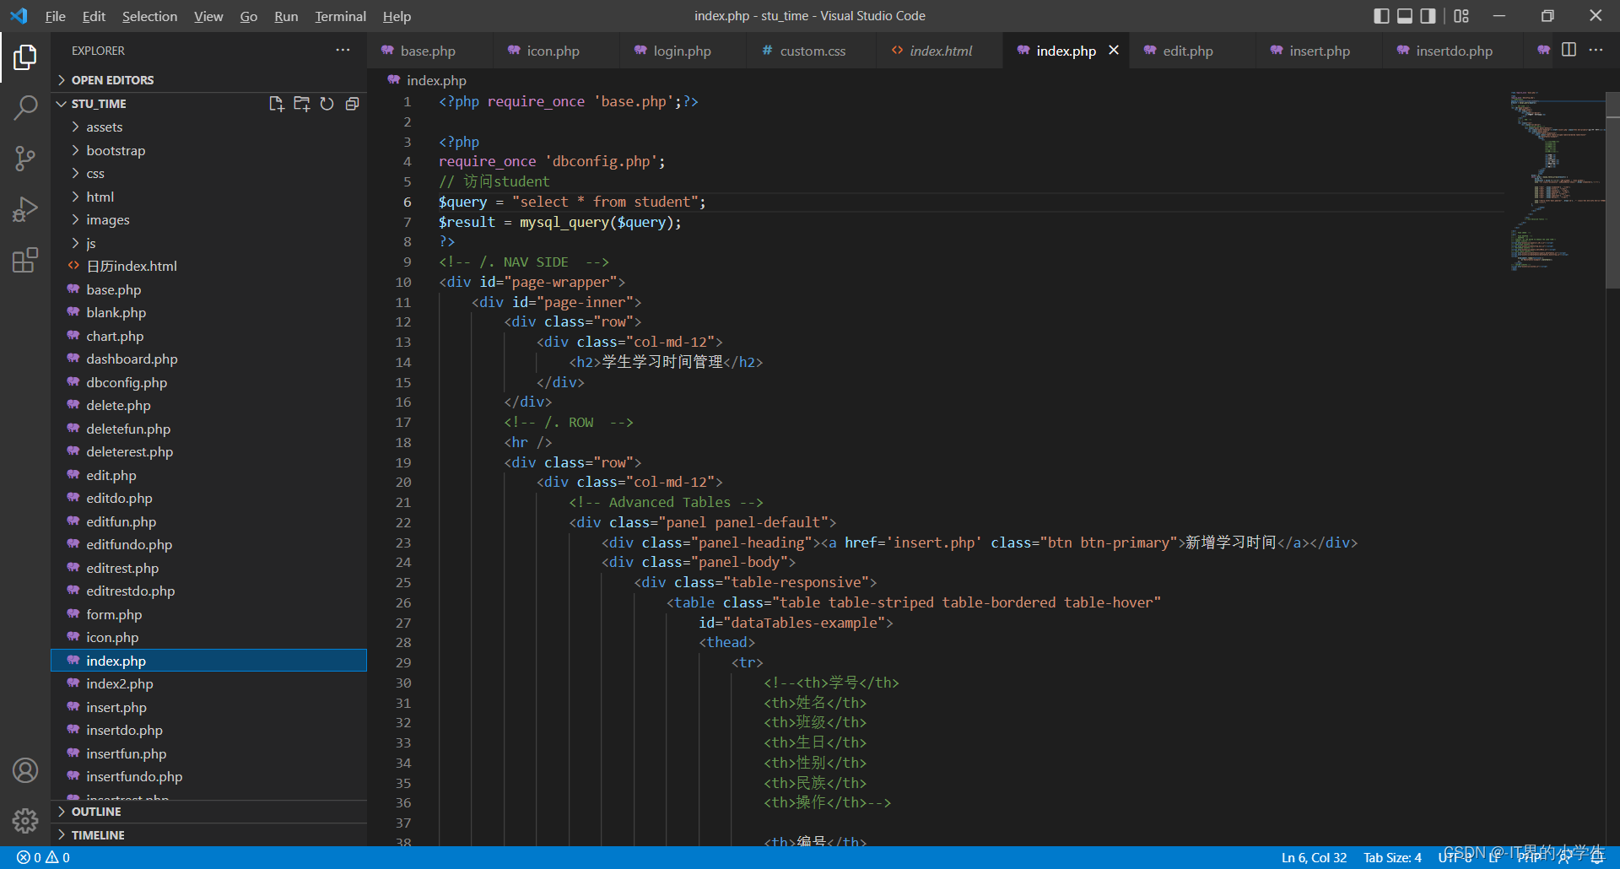Open the Accounts menu icon
The height and width of the screenshot is (869, 1620).
(x=25, y=770)
